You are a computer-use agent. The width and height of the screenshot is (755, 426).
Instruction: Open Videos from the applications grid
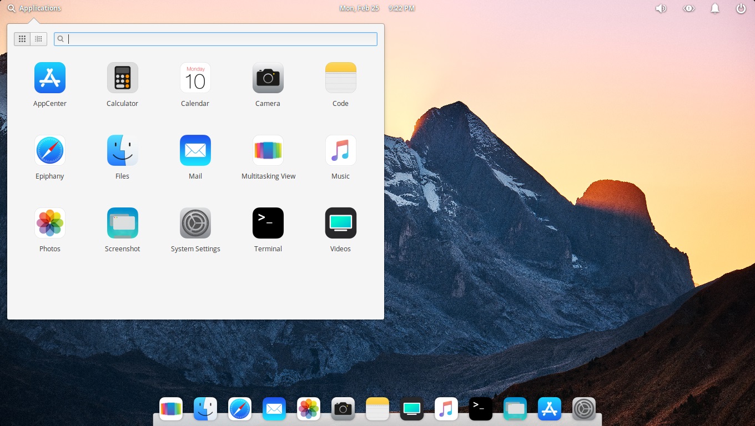click(x=341, y=230)
